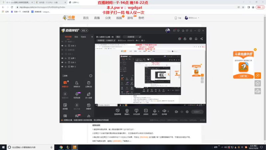Click the orange play circle on page's right edge

tap(257, 75)
